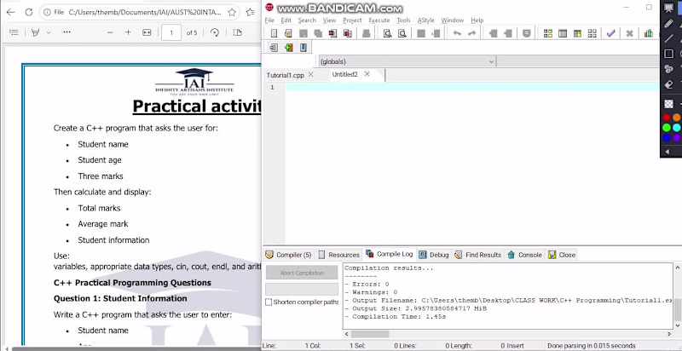Select the pencil tool in Bandicam drawing bar
Viewport: 682px width, 351px height.
[x=669, y=23]
